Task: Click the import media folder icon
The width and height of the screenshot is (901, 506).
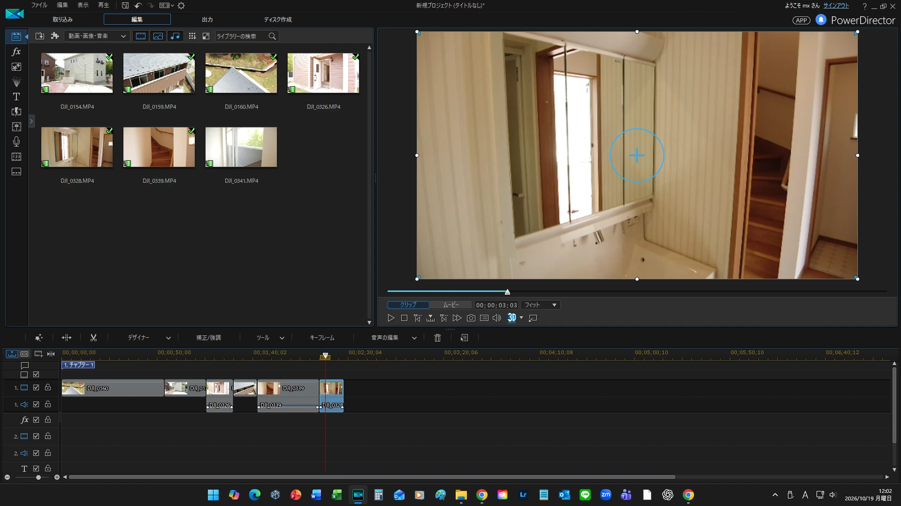Action: tap(40, 36)
